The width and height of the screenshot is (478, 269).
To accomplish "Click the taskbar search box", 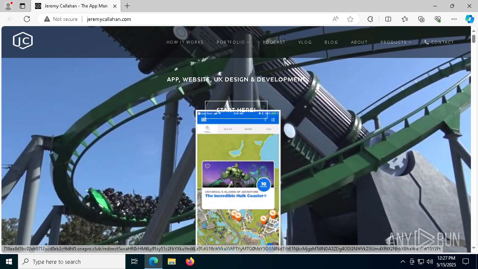I will click(x=72, y=262).
